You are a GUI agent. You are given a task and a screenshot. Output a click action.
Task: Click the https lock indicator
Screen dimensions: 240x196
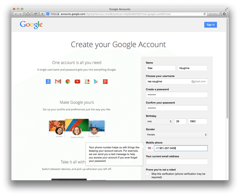[55, 14]
